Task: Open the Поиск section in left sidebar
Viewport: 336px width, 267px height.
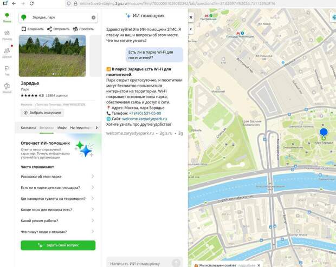Action: click(7, 17)
